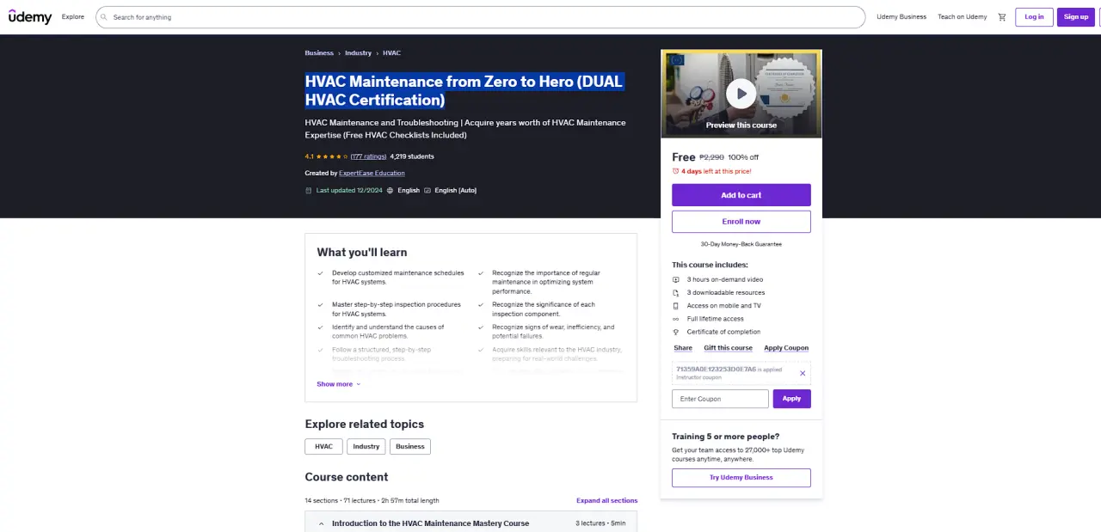Focus the Enter Coupon field
Screen dimensions: 1101x532
coord(720,399)
